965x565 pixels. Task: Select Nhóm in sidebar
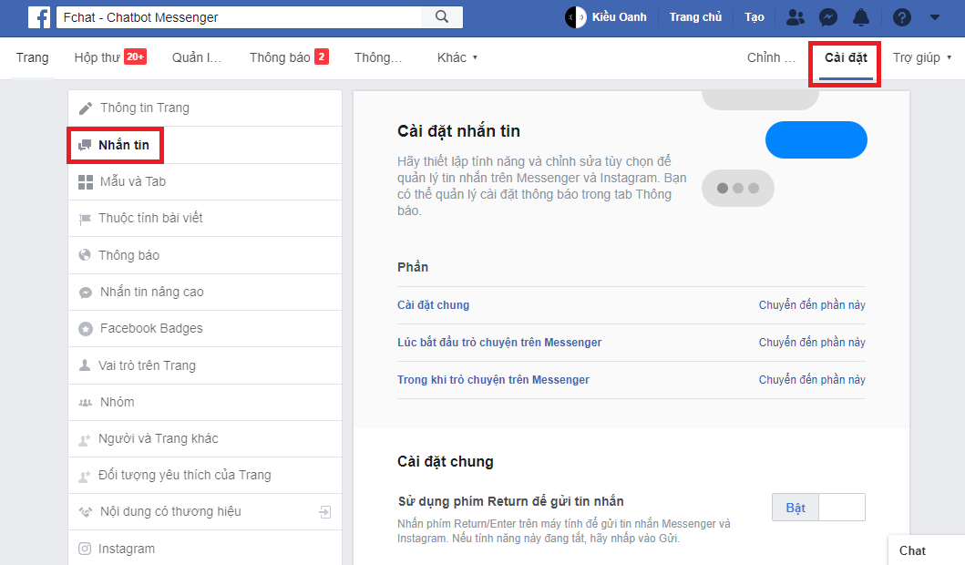point(205,403)
